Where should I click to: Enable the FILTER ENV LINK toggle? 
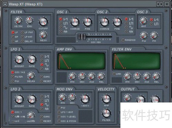(x=114, y=74)
